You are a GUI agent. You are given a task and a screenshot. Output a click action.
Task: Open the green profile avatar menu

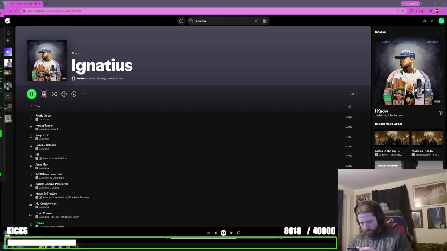[441, 21]
